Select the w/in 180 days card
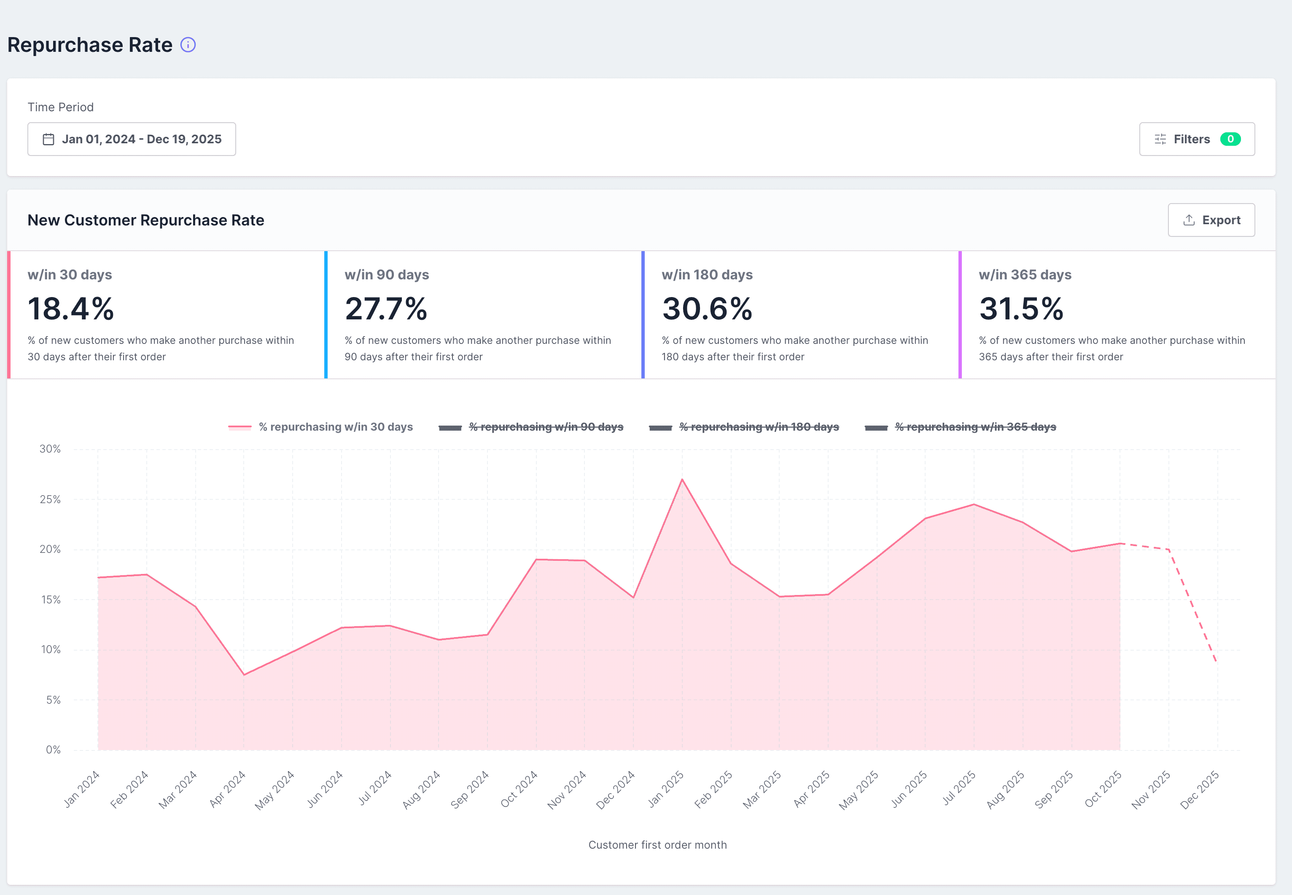This screenshot has width=1292, height=895. coord(799,315)
